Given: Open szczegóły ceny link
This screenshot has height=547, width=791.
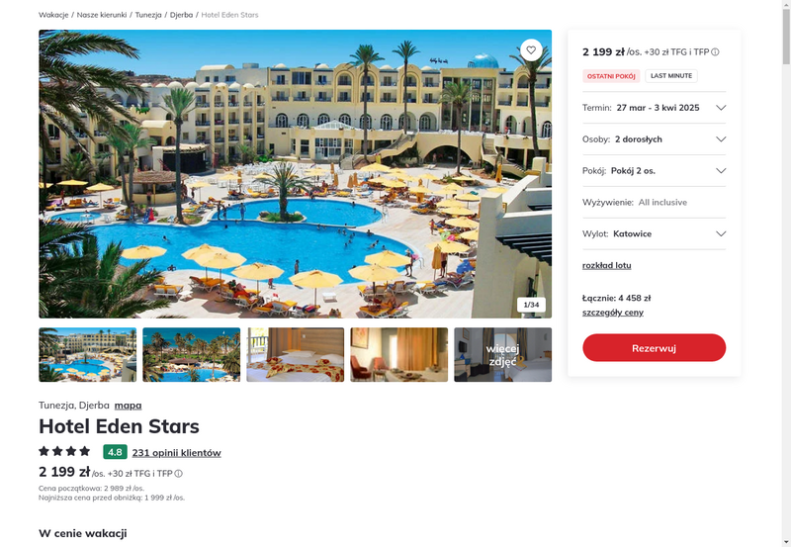Looking at the screenshot, I should pyautogui.click(x=612, y=313).
